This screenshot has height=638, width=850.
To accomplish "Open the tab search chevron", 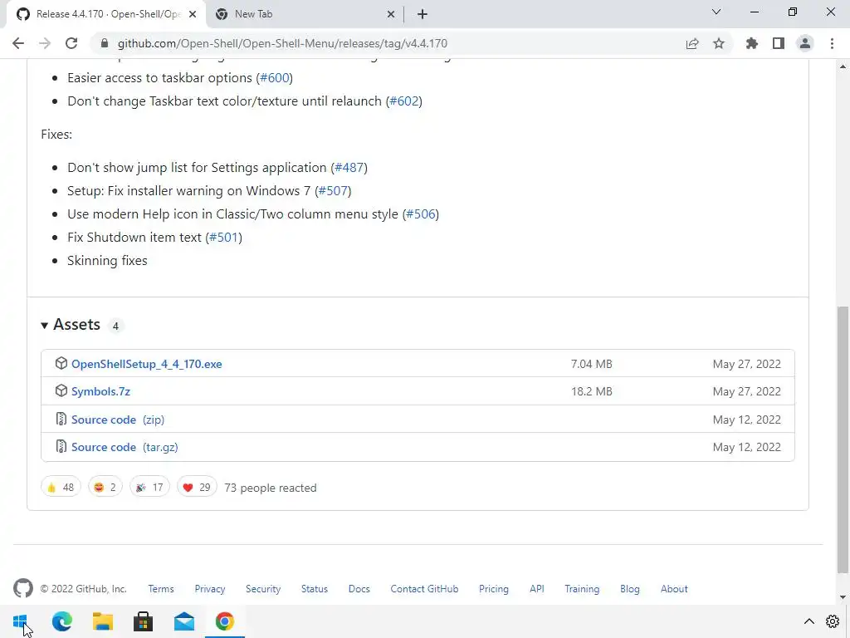I will pos(716,12).
